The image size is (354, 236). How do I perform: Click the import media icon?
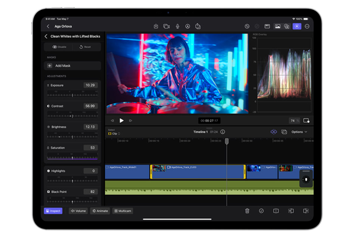(x=156, y=27)
